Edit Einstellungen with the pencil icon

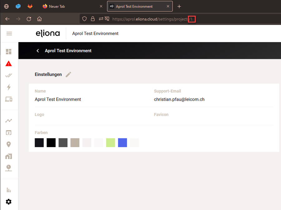68,74
